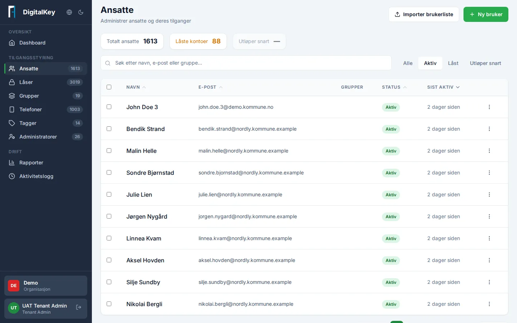Screen dimensions: 517x323
Task: Tick the select-all checkbox in header
Action: 109,87
